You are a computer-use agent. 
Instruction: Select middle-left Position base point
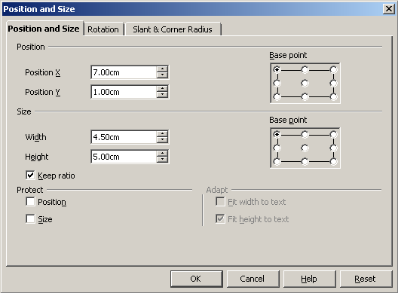(x=277, y=83)
